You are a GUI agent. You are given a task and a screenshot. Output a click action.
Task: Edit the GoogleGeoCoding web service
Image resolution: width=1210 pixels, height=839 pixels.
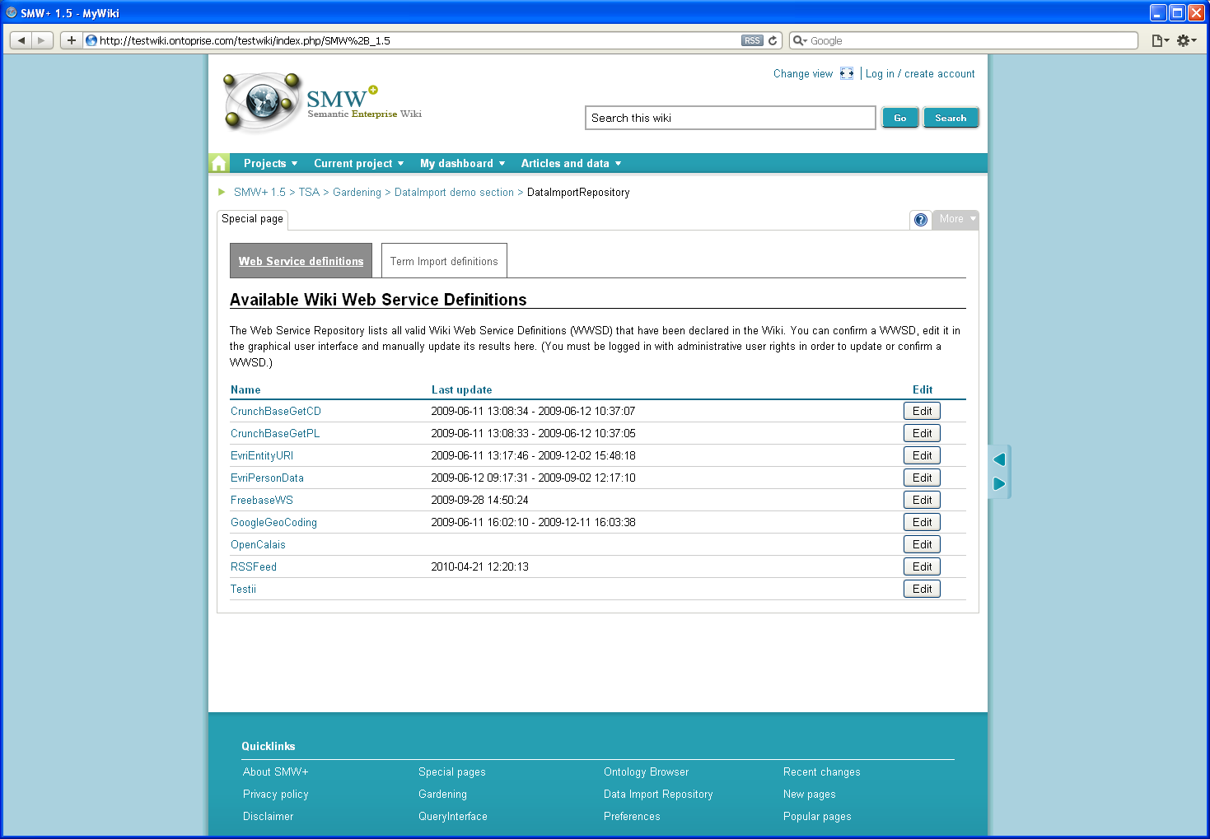(x=922, y=522)
